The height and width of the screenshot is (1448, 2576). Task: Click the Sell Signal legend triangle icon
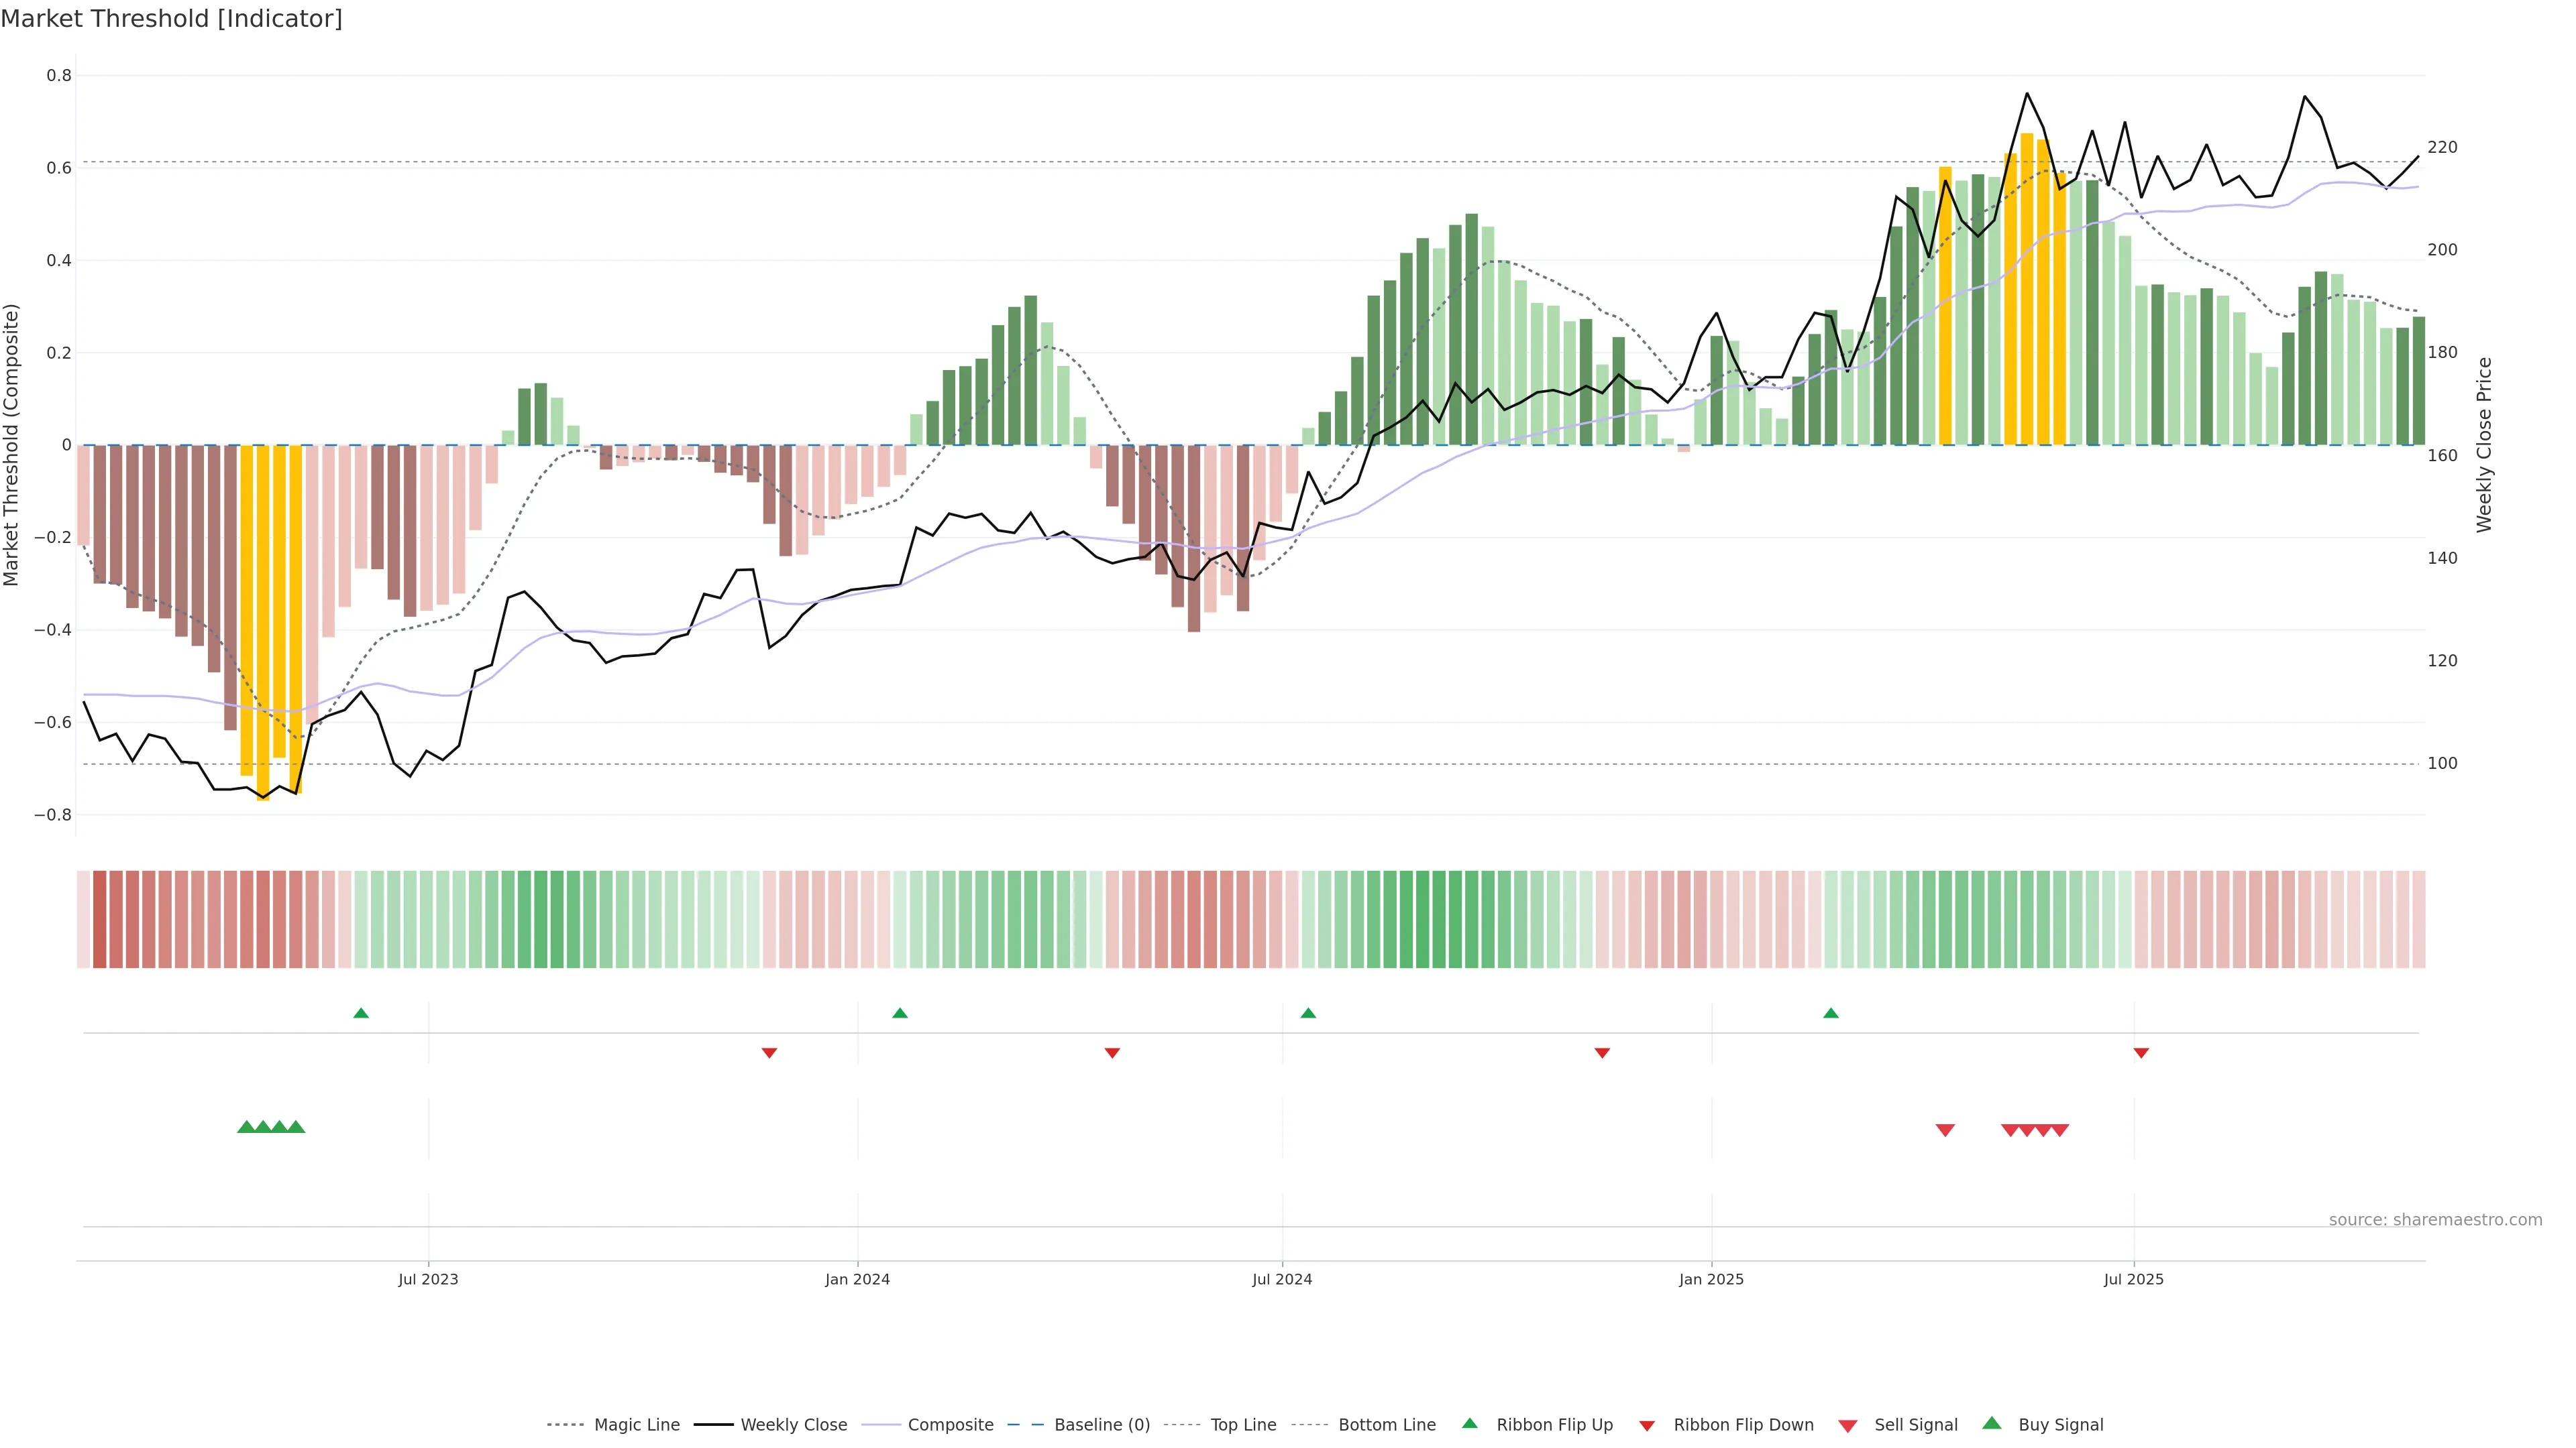tap(1848, 1426)
